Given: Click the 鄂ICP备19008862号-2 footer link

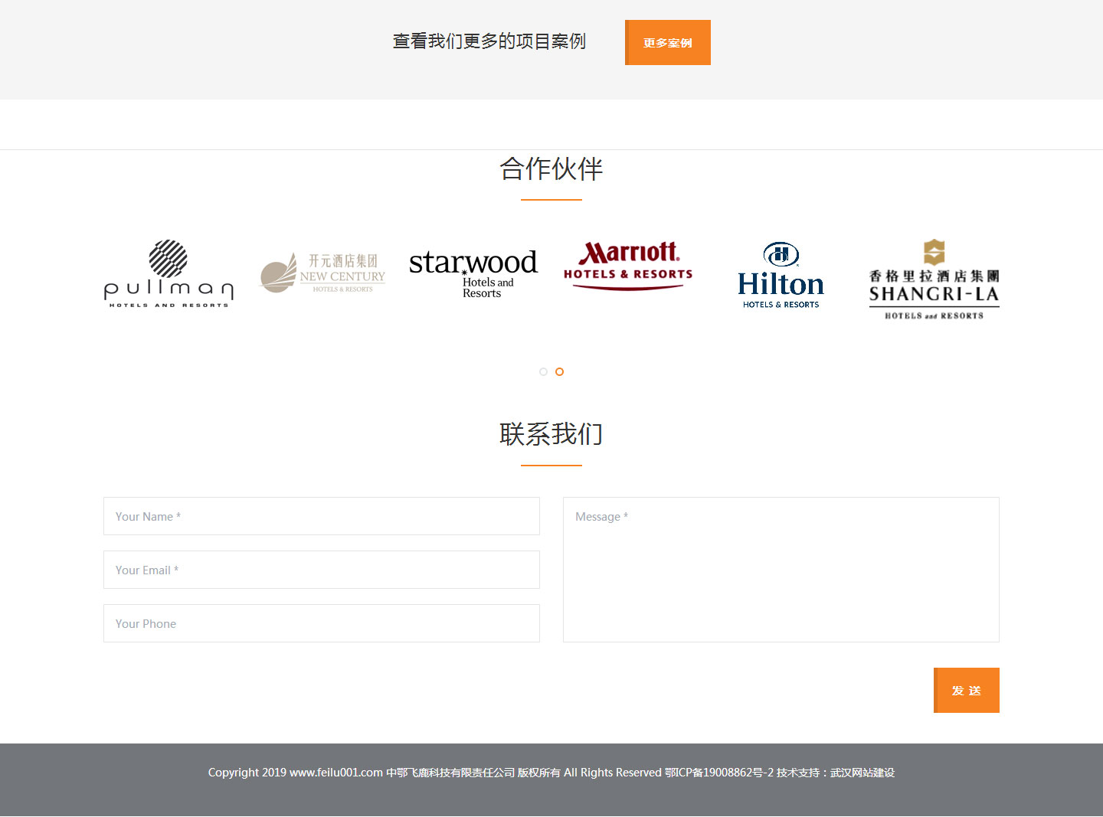Looking at the screenshot, I should pos(719,773).
